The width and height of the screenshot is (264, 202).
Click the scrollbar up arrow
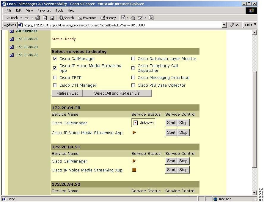pos(254,33)
